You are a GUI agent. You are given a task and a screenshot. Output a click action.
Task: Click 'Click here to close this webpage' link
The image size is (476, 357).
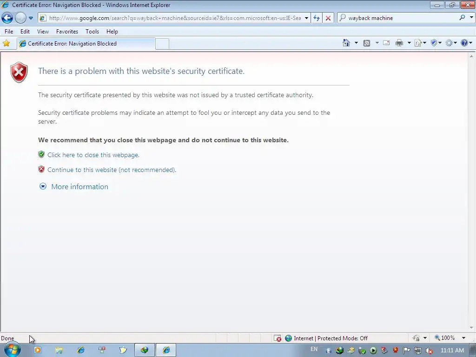[x=93, y=155]
